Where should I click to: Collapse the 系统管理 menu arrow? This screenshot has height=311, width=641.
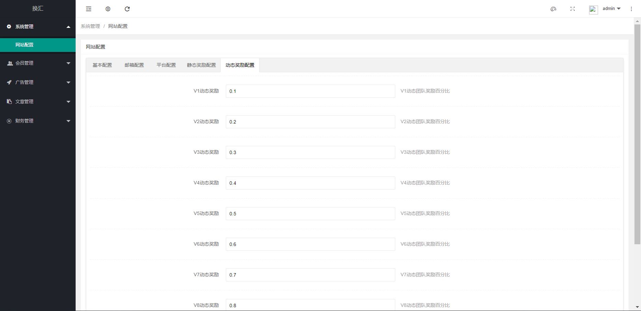(x=68, y=27)
